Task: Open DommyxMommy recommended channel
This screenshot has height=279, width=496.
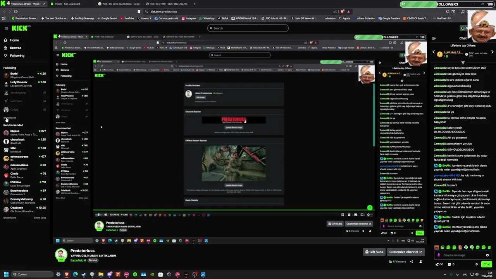Action: pyautogui.click(x=25, y=201)
